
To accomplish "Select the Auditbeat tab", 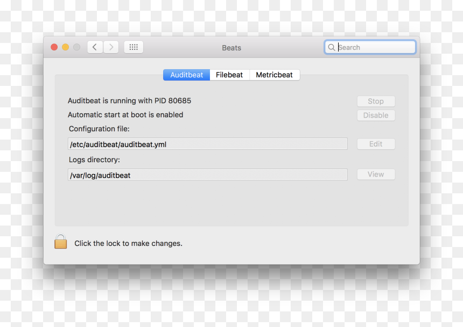I will coord(187,75).
